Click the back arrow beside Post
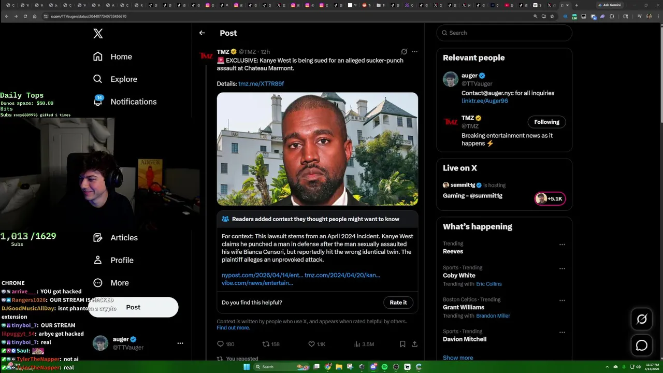This screenshot has width=663, height=373. [202, 33]
